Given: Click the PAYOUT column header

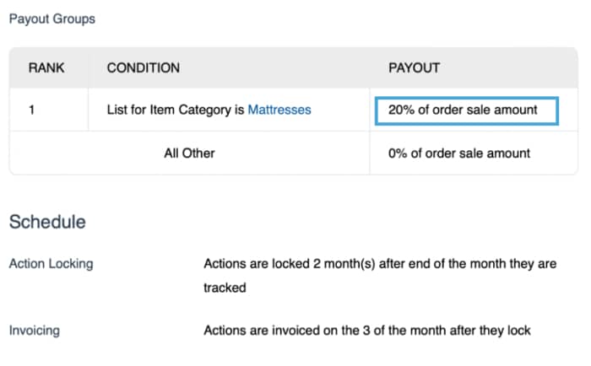Looking at the screenshot, I should coord(414,67).
